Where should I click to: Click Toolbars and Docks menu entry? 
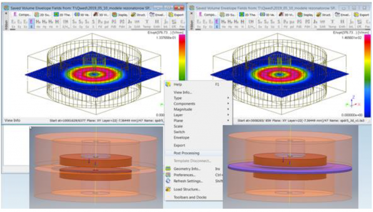[x=190, y=197]
